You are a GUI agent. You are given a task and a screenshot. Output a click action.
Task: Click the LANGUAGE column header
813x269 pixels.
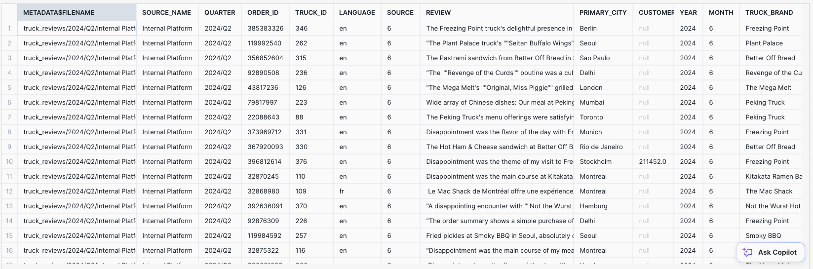pyautogui.click(x=357, y=12)
